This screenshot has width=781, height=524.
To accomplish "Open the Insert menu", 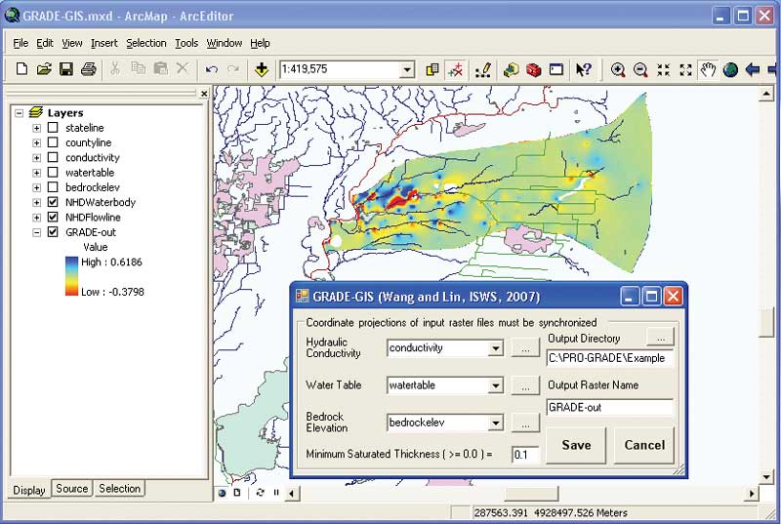I will (x=104, y=43).
